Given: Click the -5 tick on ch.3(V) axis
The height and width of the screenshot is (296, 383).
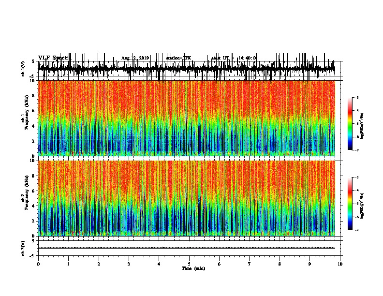Looking at the screenshot, I should 32,256.
